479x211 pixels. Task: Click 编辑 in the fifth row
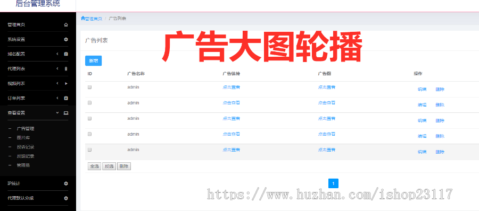tap(422, 152)
